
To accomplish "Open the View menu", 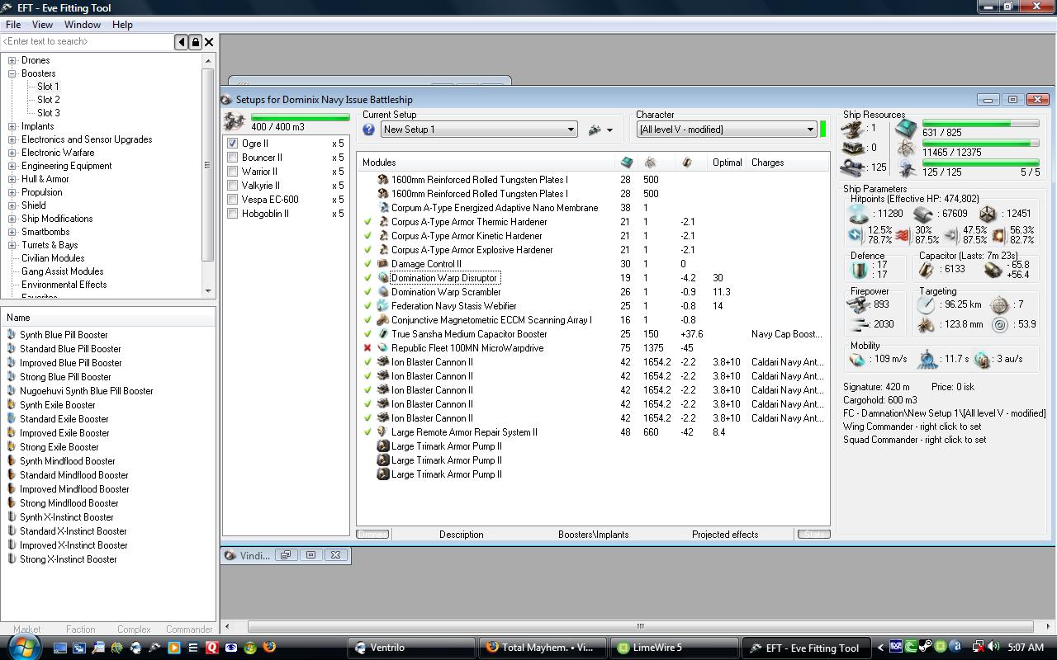I will point(42,25).
